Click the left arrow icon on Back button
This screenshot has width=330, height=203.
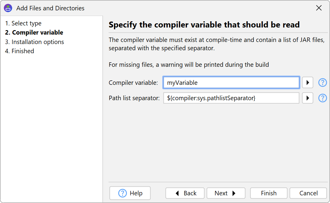(177, 193)
